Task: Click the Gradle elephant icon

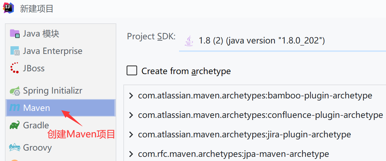Action: [x=15, y=126]
